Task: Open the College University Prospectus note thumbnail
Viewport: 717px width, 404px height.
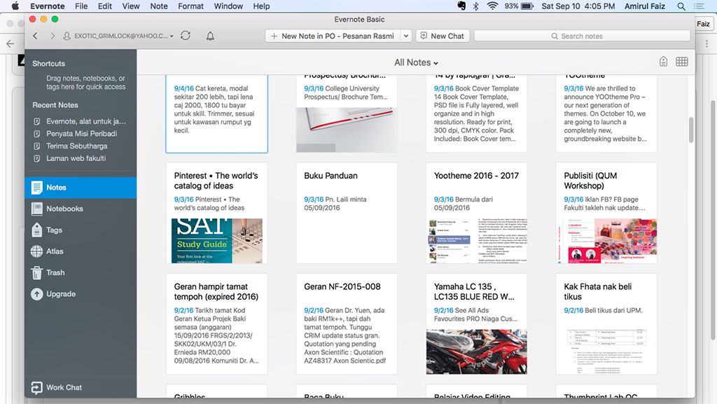Action: coord(347,130)
